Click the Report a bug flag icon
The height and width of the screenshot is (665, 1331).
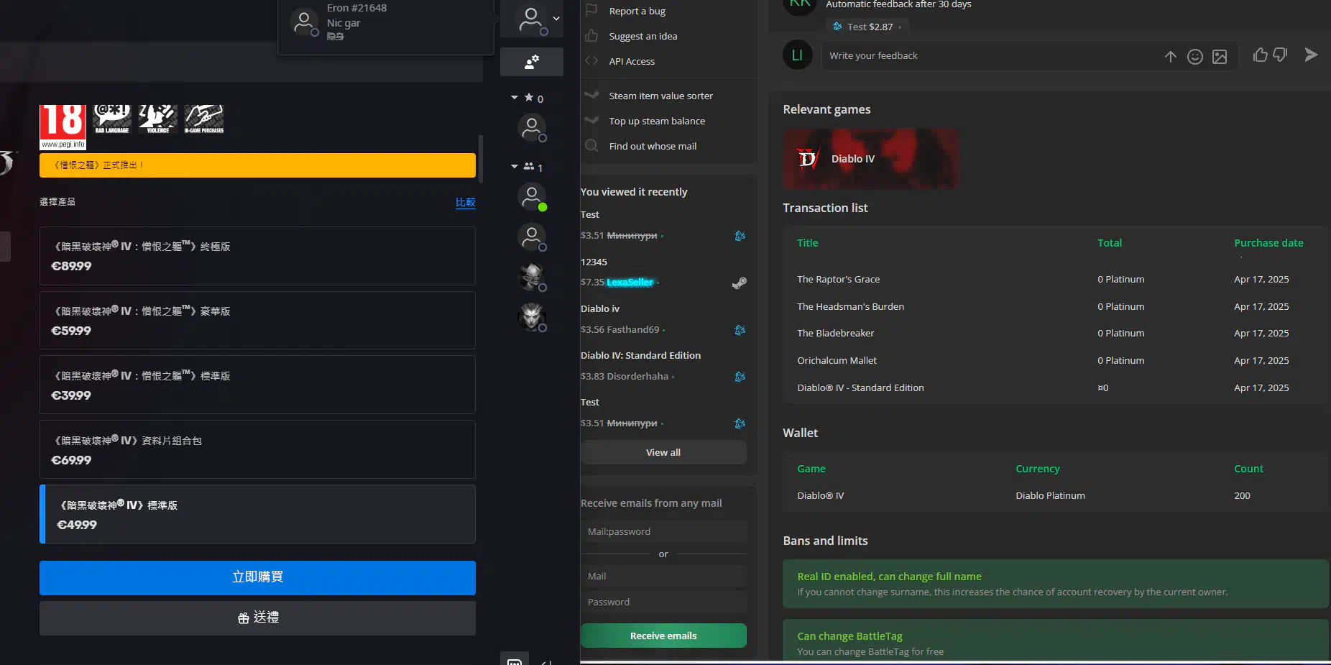[x=591, y=10]
